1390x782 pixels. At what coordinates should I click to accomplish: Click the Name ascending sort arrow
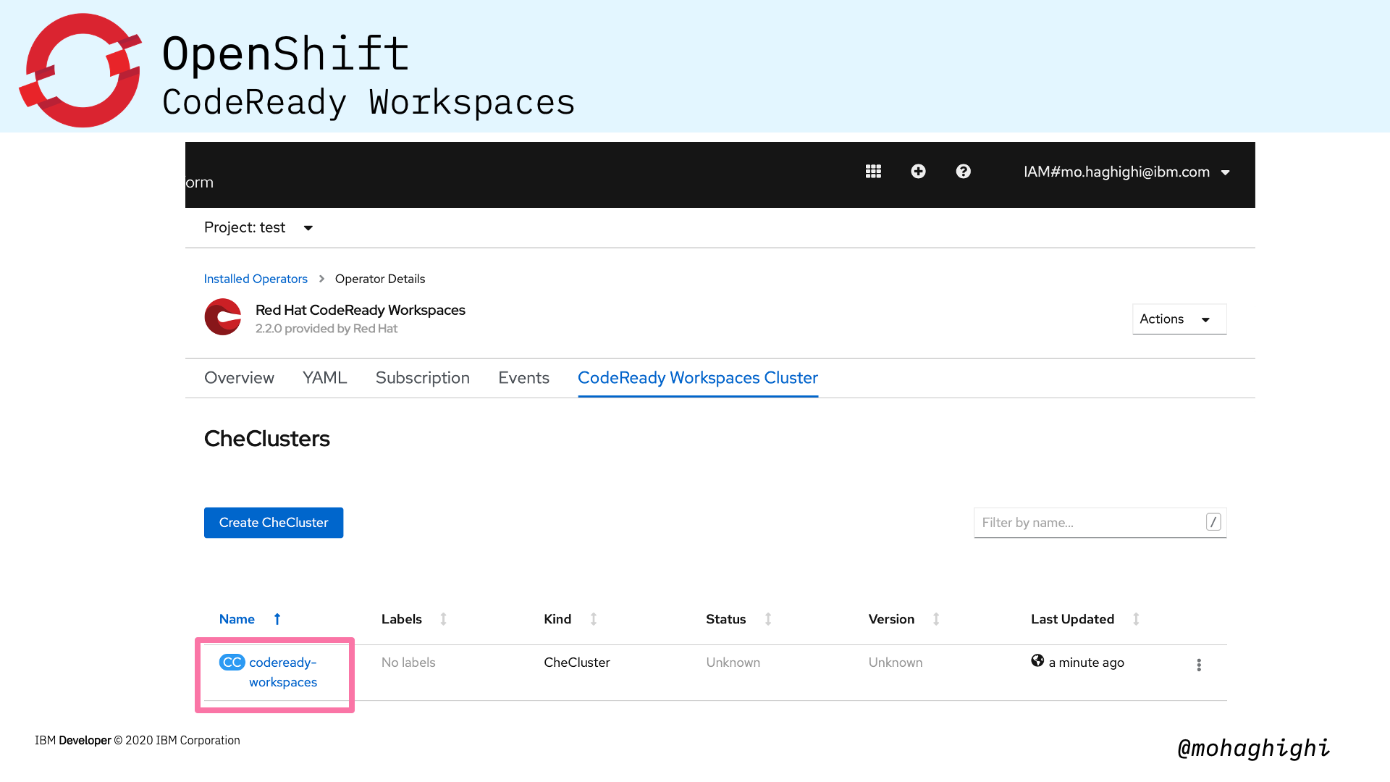(x=277, y=619)
